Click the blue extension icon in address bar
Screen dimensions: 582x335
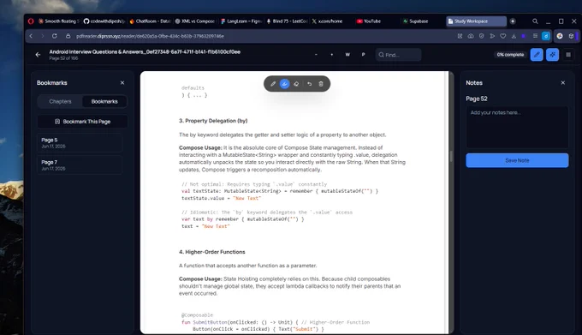pyautogui.click(x=546, y=36)
